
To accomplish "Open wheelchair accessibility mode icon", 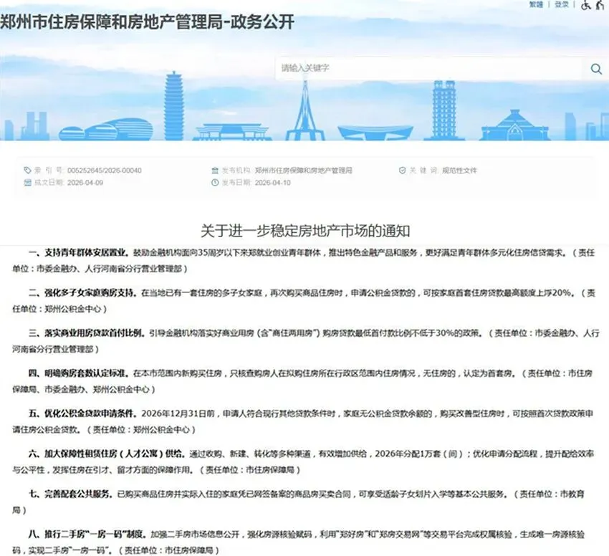I will (585, 5).
